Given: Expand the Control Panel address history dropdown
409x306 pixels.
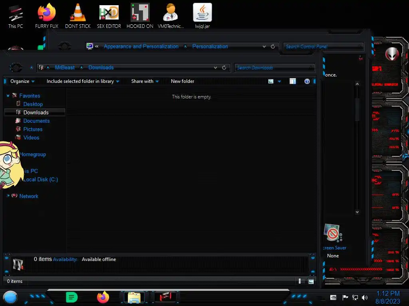Looking at the screenshot, I should point(264,46).
